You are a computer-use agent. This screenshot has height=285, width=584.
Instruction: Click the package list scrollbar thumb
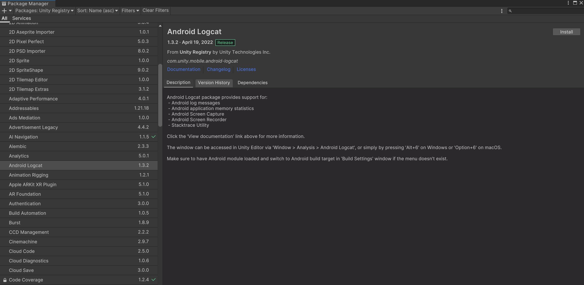click(160, 95)
